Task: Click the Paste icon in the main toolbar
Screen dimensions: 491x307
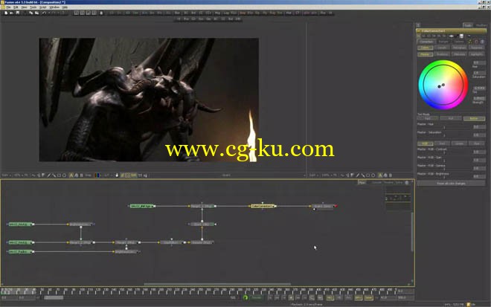Action: [36, 13]
